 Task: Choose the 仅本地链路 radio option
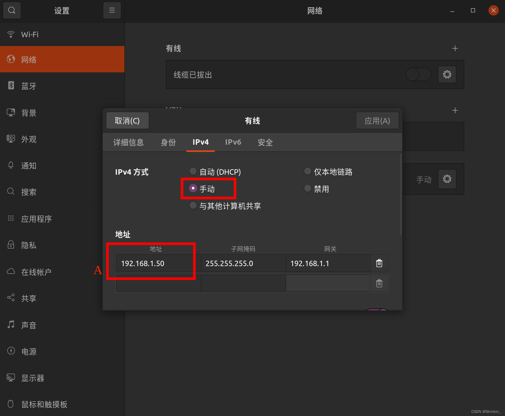pos(307,171)
